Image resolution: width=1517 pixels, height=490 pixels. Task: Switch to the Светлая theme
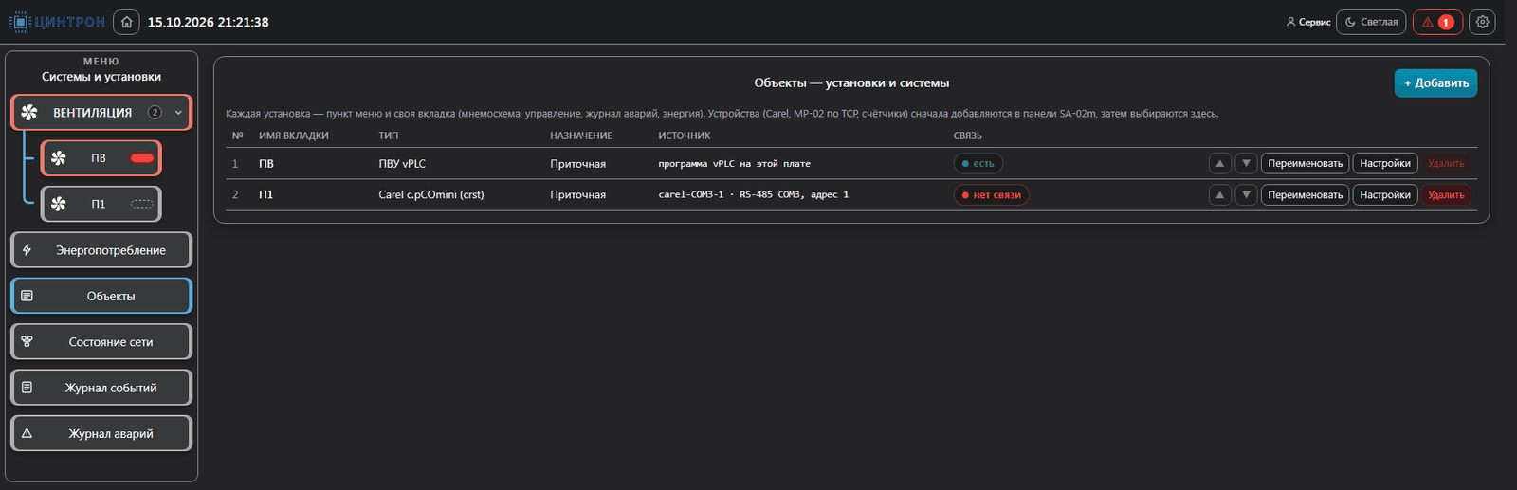[1371, 22]
